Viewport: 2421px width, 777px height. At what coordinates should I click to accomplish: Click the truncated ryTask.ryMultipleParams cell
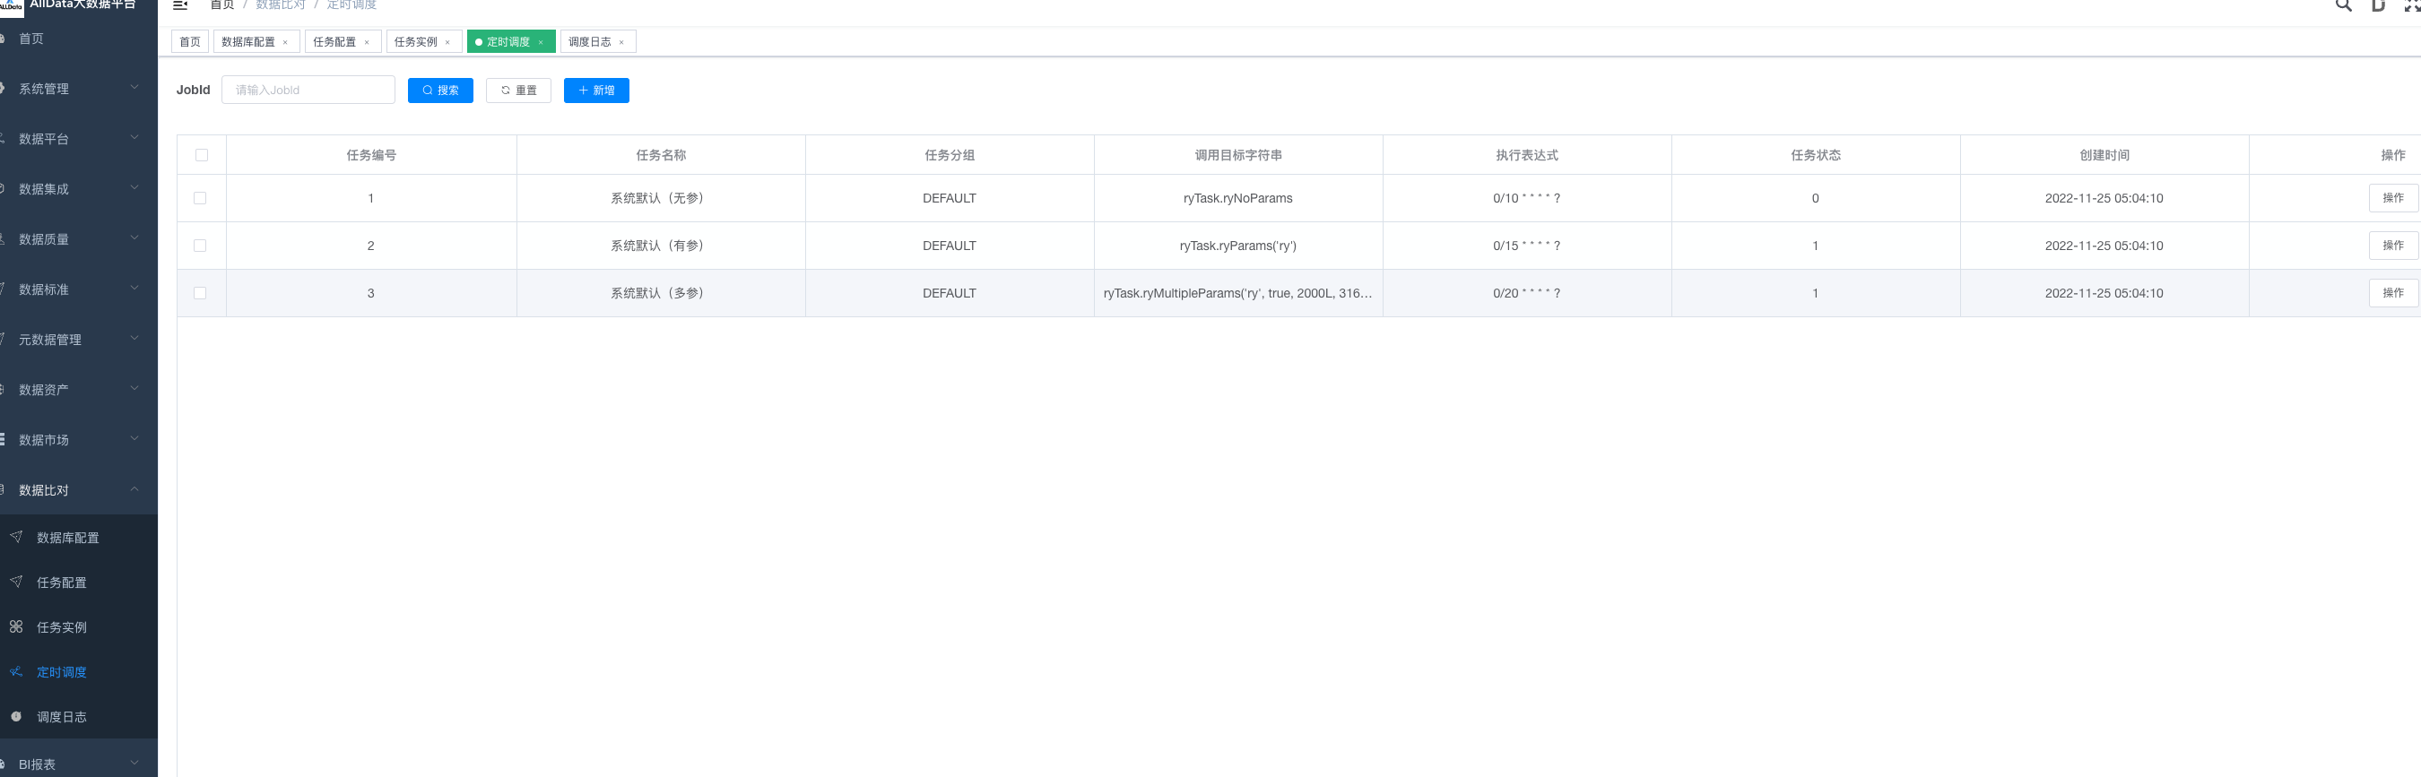click(x=1237, y=293)
